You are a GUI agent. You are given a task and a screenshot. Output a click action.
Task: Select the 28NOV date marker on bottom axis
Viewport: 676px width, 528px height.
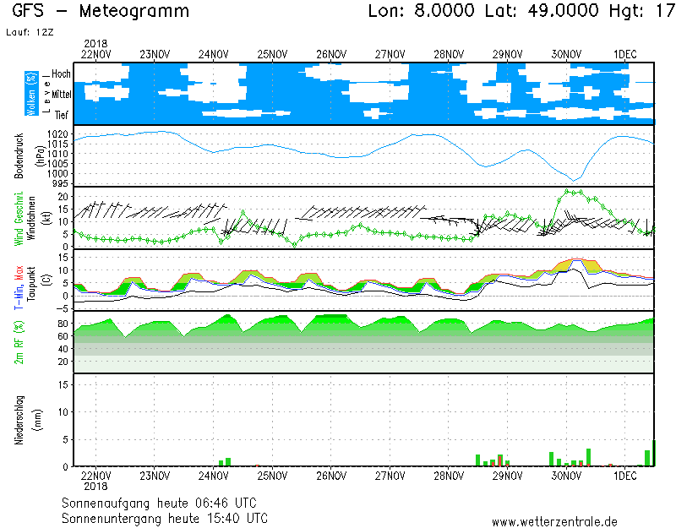[449, 476]
